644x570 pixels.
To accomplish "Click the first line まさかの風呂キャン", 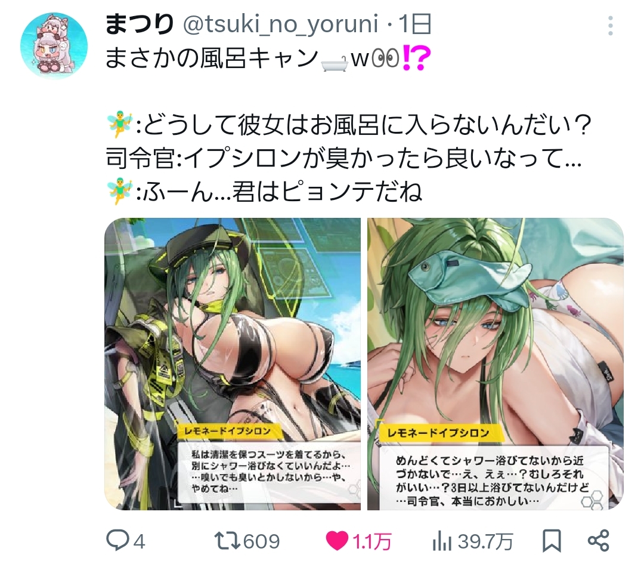I will click(268, 58).
